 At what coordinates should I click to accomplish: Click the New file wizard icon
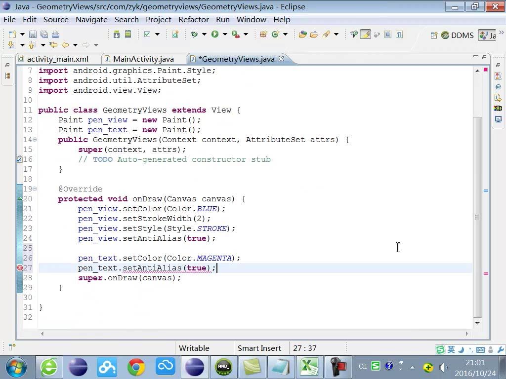click(12, 35)
